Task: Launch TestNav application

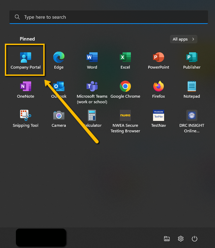Action: click(x=158, y=118)
